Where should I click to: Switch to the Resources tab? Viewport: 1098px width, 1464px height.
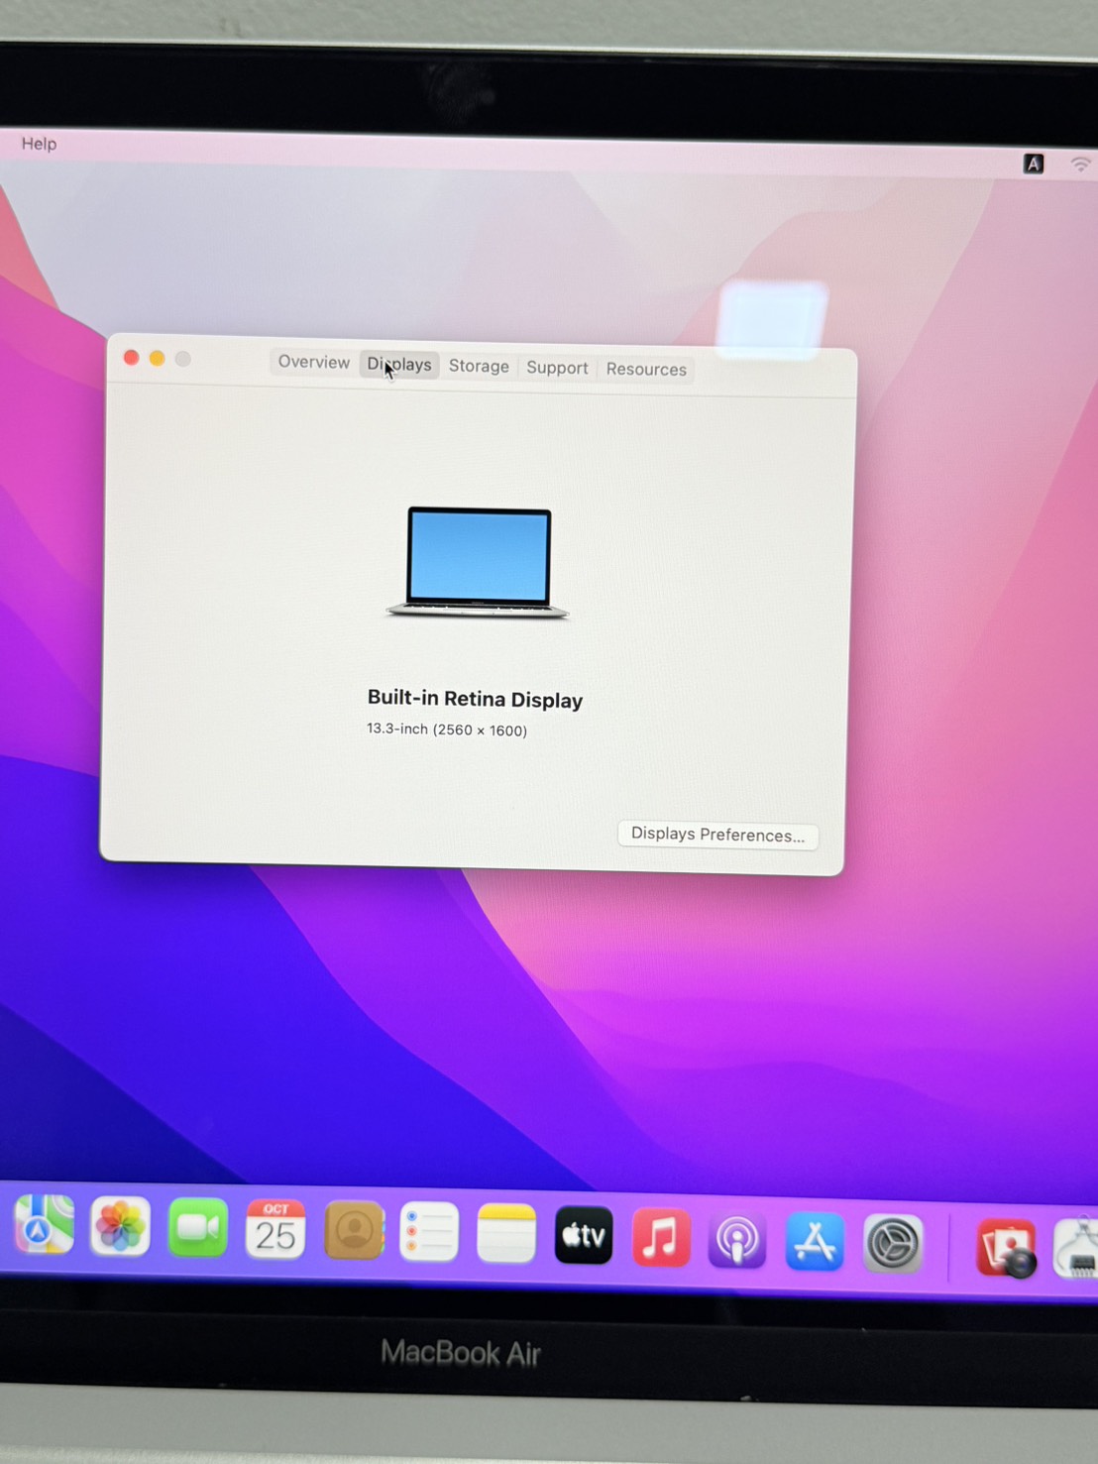tap(645, 369)
